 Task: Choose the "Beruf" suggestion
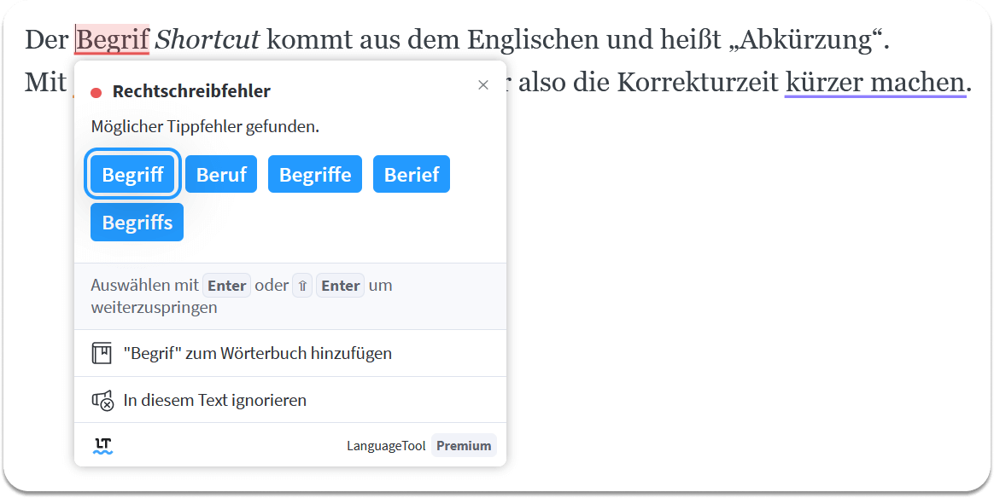(221, 174)
